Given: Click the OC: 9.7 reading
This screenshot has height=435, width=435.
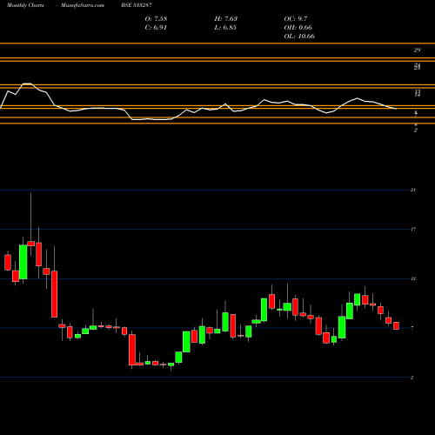Looking at the screenshot, I should (296, 19).
